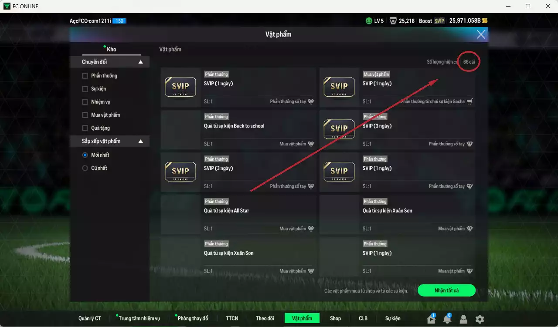The image size is (558, 327).
Task: Tick the Quà tặng checkbox
Action: pos(85,128)
